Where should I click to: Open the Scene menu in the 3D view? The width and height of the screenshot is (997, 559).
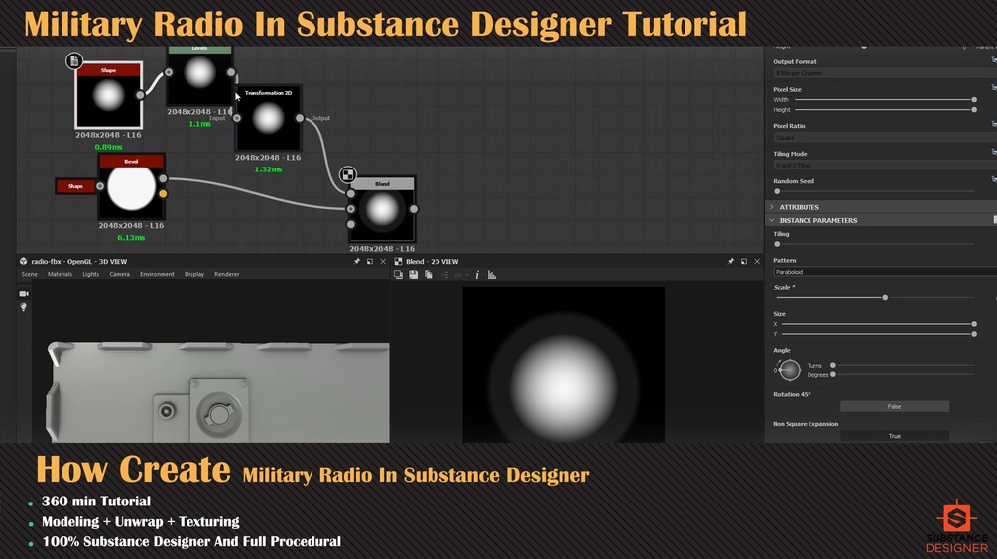(29, 274)
